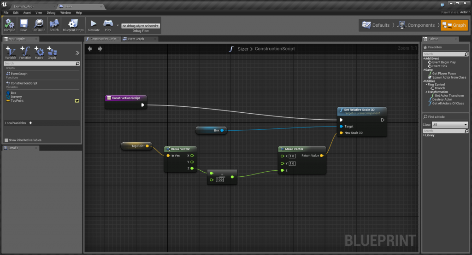Expand the Library tree in Find a Node
This screenshot has width=472, height=255.
coord(425,135)
